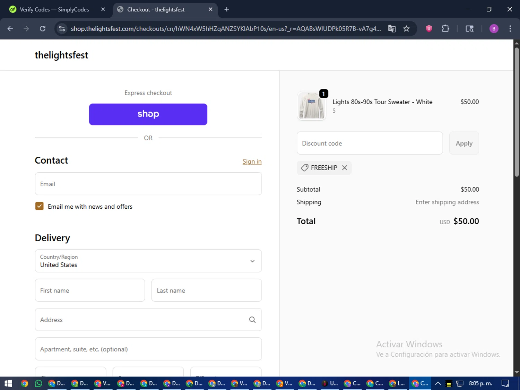520x390 pixels.
Task: Click the translate page icon
Action: [x=392, y=29]
